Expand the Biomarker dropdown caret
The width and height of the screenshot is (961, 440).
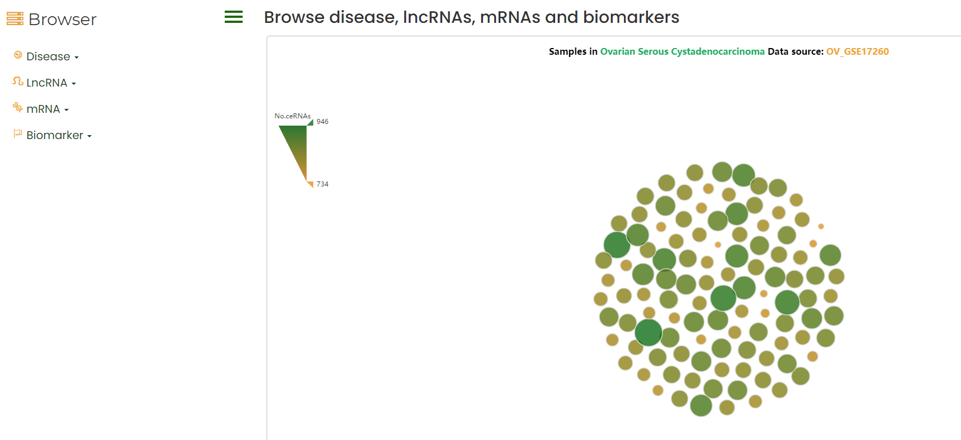[x=89, y=136]
